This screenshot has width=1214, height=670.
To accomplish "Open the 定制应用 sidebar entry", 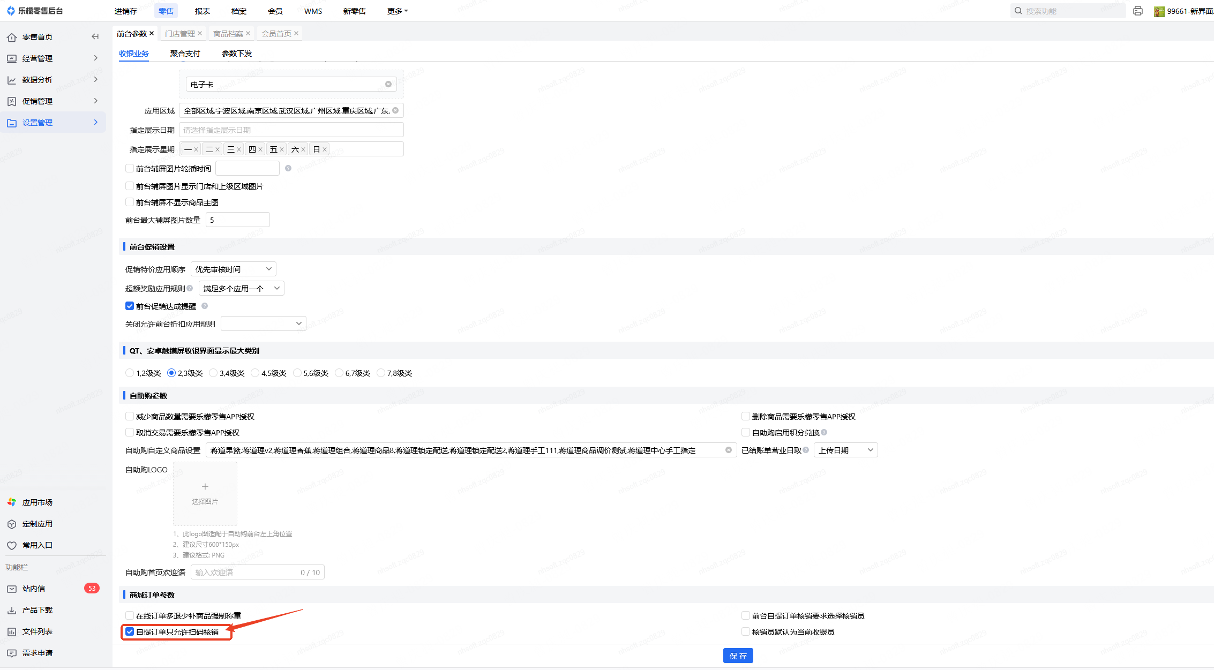I will (x=37, y=524).
